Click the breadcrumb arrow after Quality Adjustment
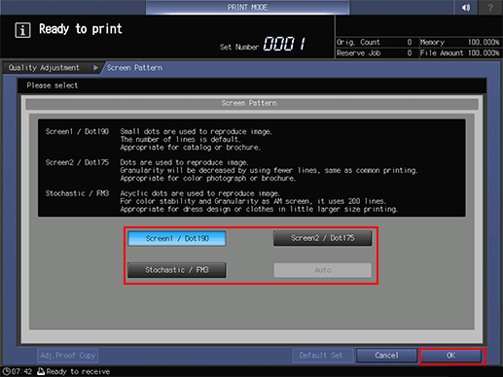The height and width of the screenshot is (377, 503). point(95,68)
